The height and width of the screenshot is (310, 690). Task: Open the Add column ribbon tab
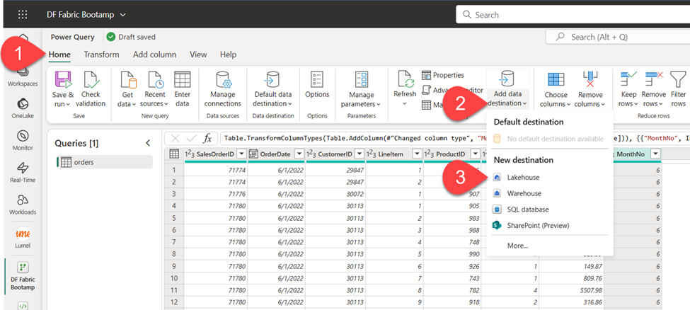(154, 54)
